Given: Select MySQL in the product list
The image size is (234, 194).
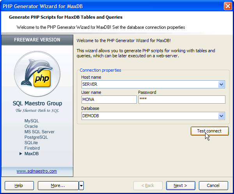Looking at the screenshot, I should [32, 121].
